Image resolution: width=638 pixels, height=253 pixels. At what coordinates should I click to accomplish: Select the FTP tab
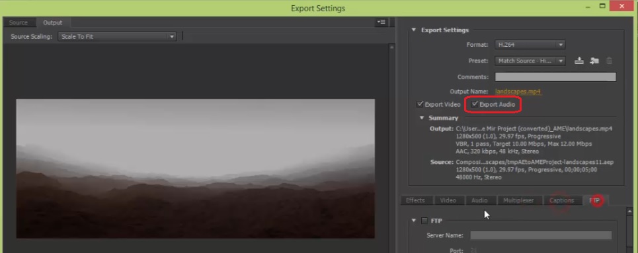pyautogui.click(x=595, y=200)
